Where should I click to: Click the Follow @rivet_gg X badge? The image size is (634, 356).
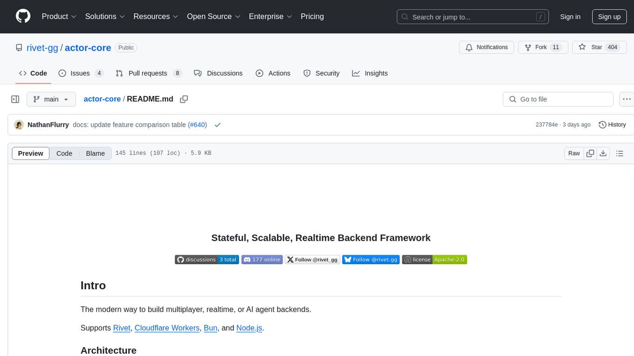(312, 260)
